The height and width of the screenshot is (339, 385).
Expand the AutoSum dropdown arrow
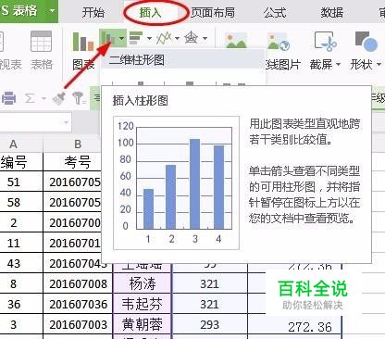point(43,99)
